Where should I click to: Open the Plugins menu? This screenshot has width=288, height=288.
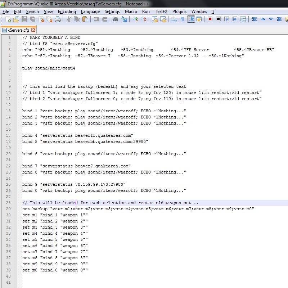click(179, 12)
